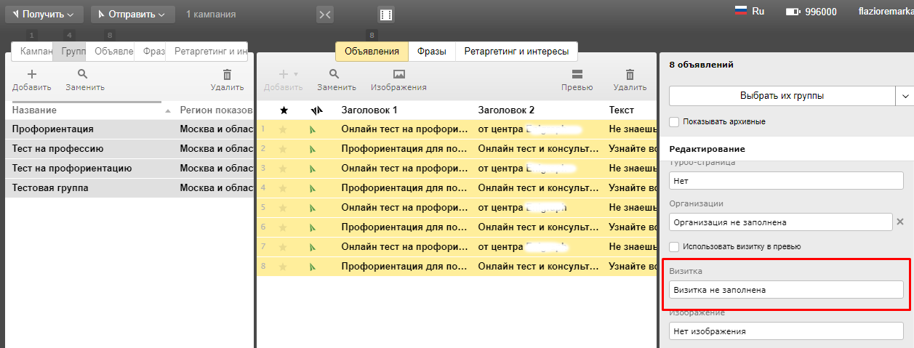
Task: Expand arrow next to Выбрать их группы
Action: click(x=905, y=96)
